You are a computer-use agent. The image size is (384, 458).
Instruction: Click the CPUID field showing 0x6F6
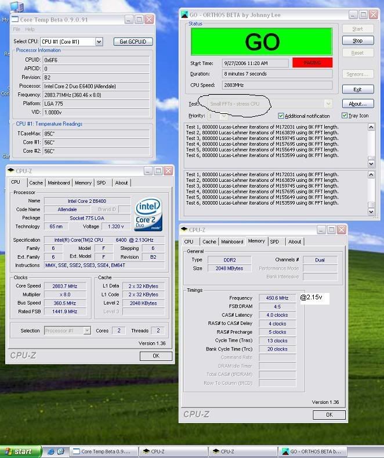[x=96, y=60]
